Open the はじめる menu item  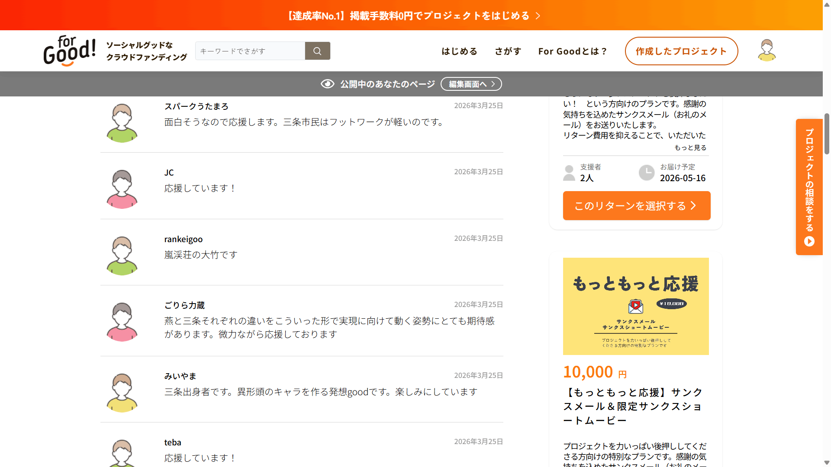pos(459,51)
